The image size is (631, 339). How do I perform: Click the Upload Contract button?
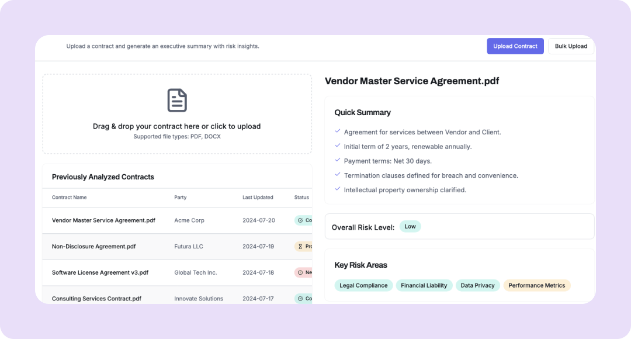[x=515, y=46]
